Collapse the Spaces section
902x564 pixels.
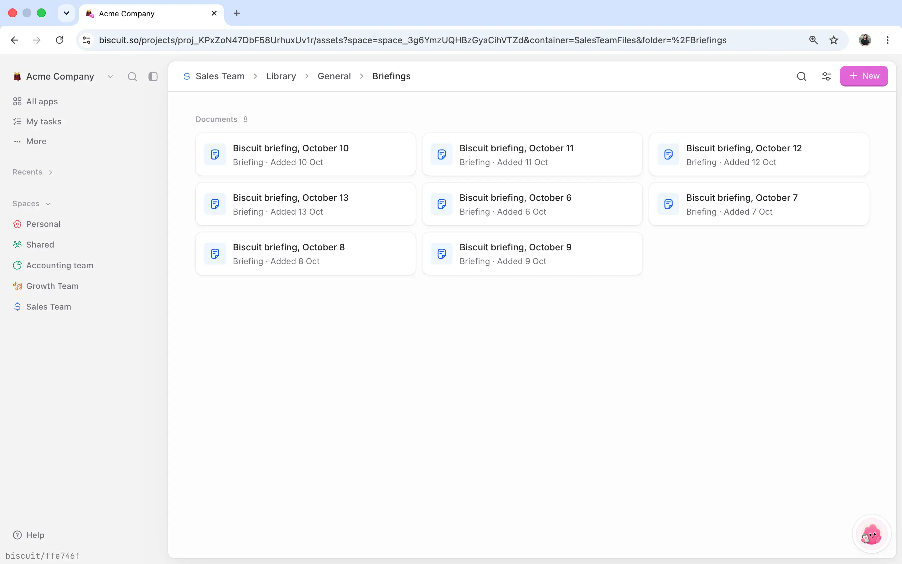pos(32,204)
